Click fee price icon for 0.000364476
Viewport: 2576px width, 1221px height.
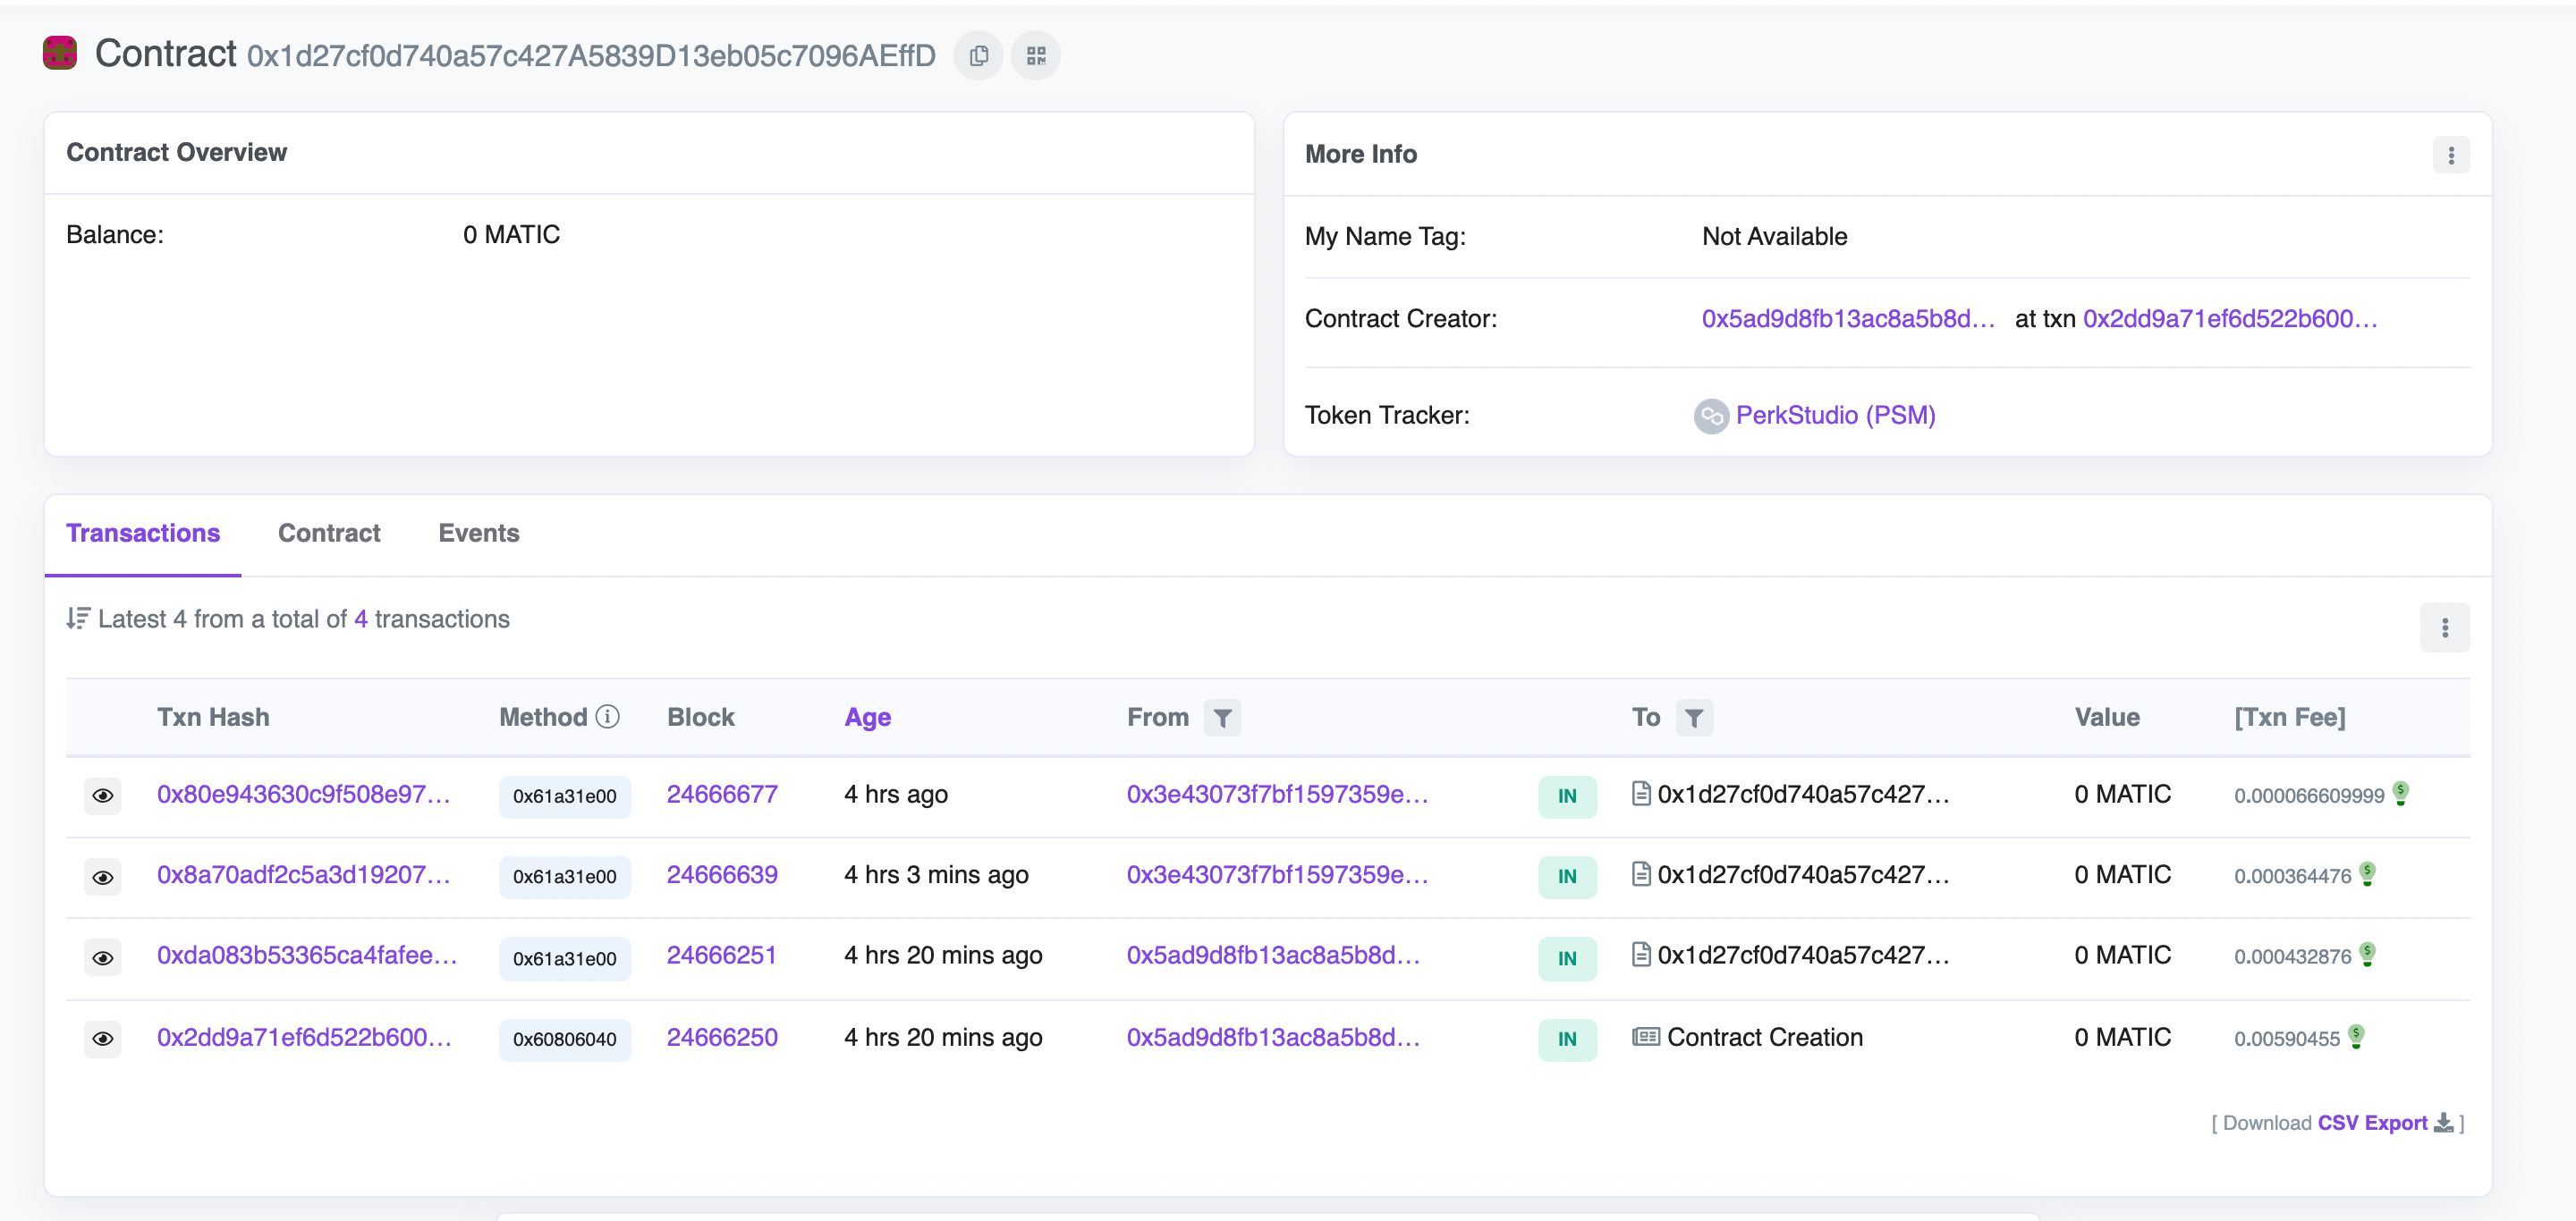coord(2367,873)
